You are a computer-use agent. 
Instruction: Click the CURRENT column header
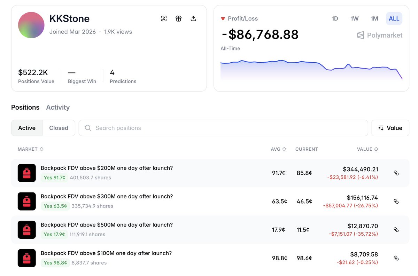coord(307,149)
